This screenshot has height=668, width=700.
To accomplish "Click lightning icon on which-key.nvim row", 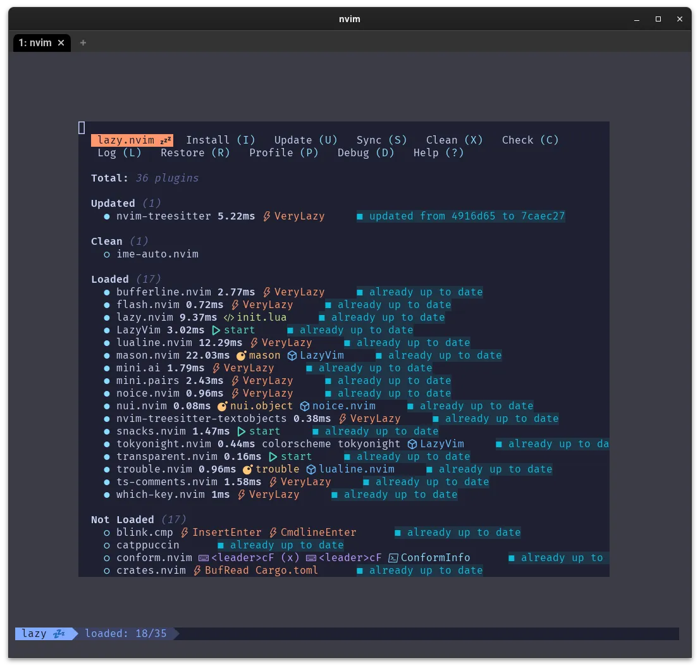I will tap(242, 495).
